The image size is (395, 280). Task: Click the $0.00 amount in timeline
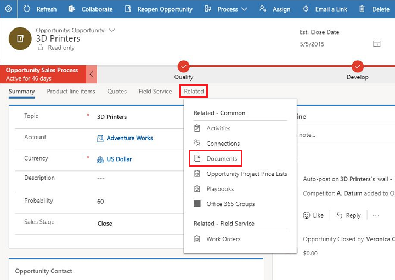(310, 253)
